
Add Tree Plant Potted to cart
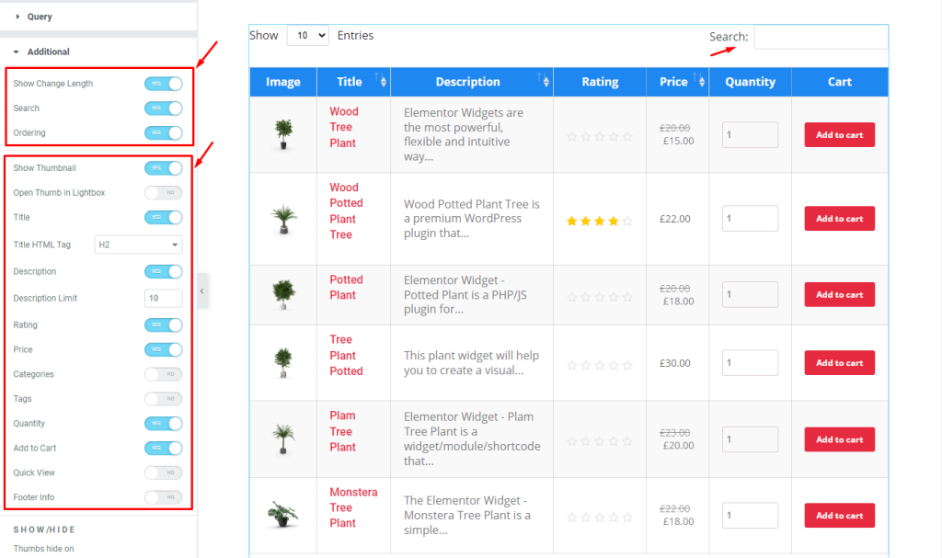click(839, 363)
